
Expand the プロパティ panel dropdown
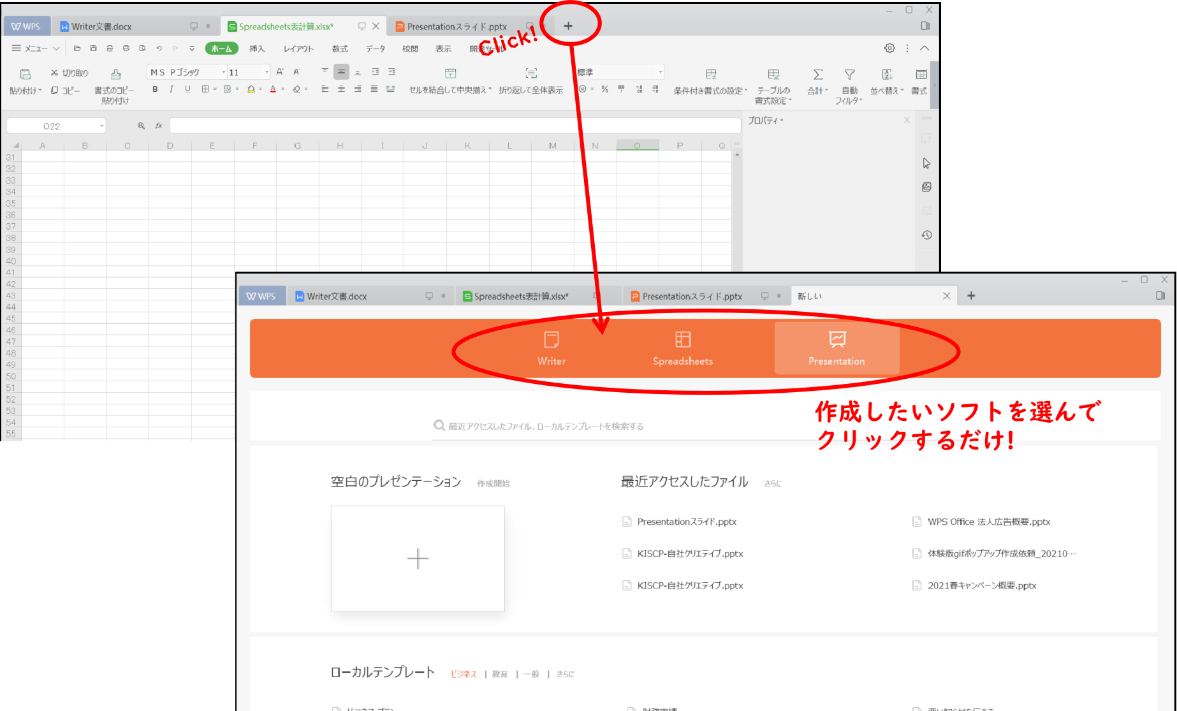click(x=782, y=121)
